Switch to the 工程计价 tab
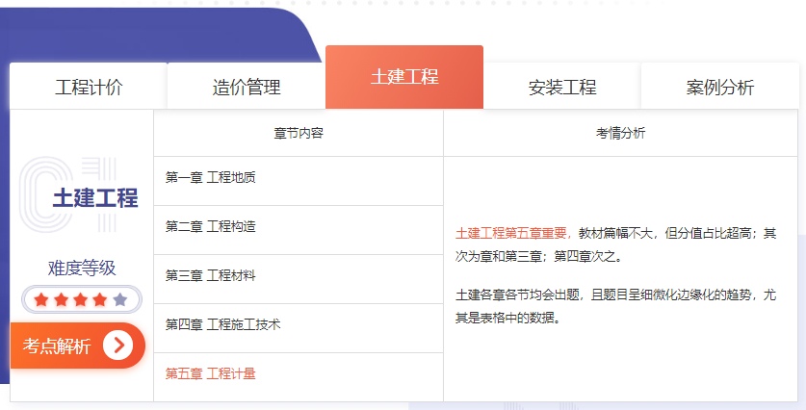This screenshot has height=410, width=806. pyautogui.click(x=89, y=88)
